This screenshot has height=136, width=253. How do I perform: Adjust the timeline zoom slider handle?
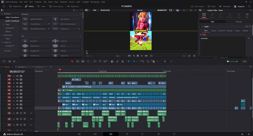tap(165, 61)
